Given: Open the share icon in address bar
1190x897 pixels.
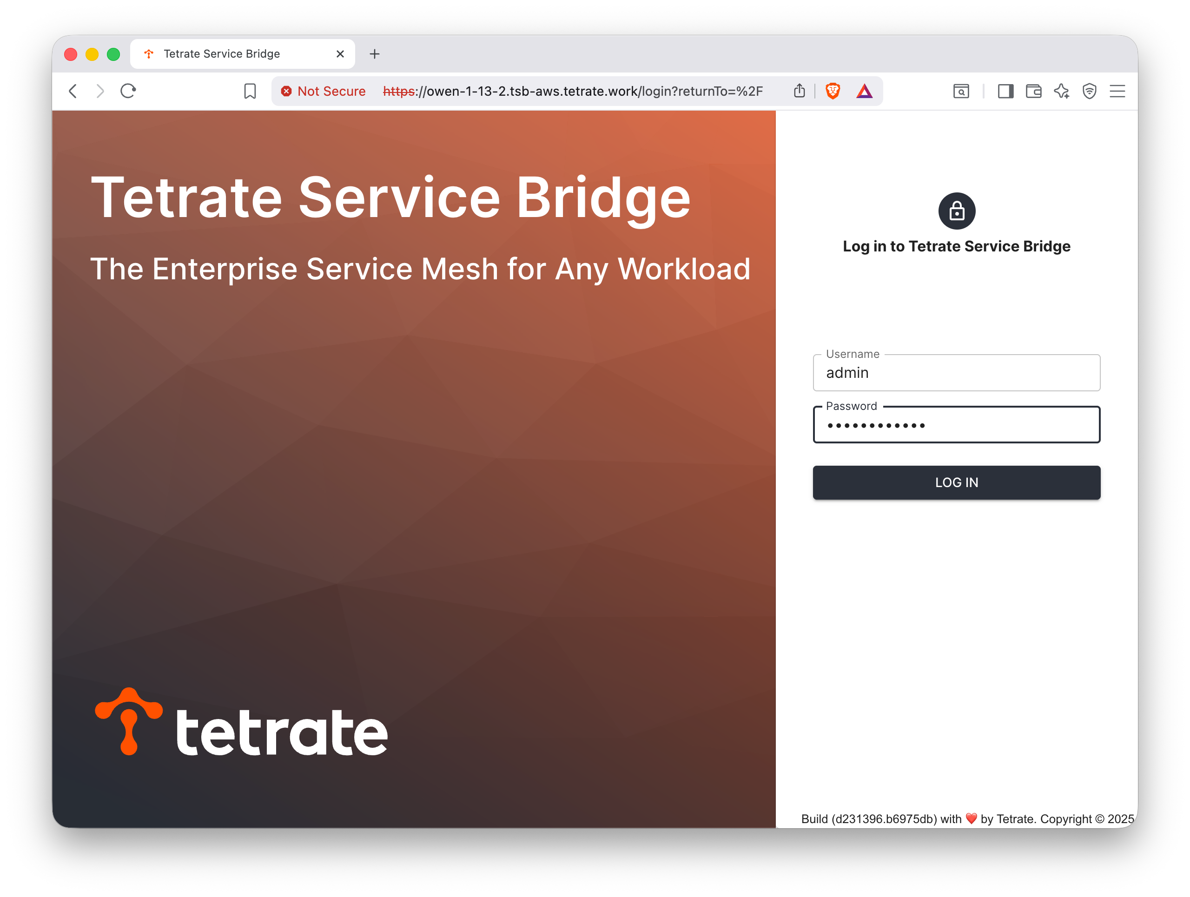Looking at the screenshot, I should (800, 91).
